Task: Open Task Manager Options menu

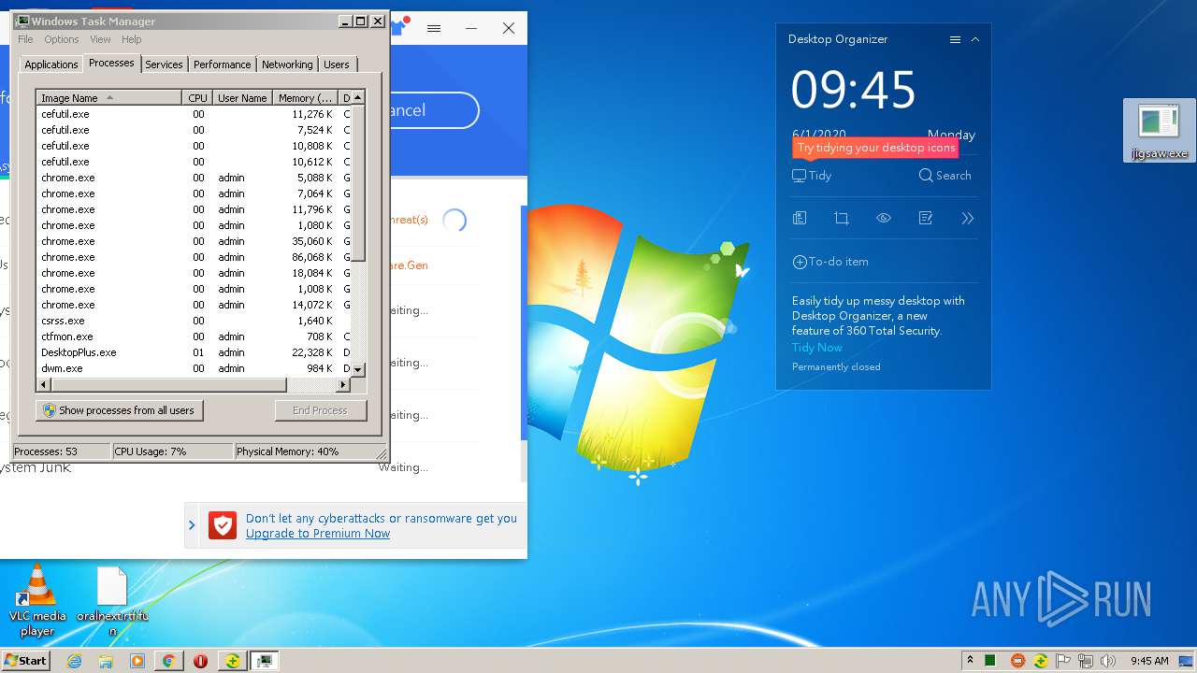Action: click(x=62, y=39)
